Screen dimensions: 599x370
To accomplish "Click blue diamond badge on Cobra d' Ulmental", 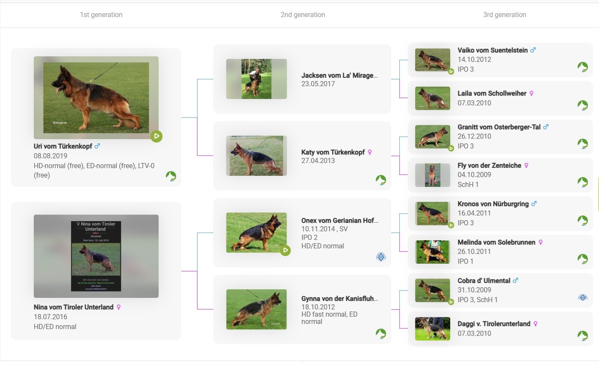I will 582,297.
